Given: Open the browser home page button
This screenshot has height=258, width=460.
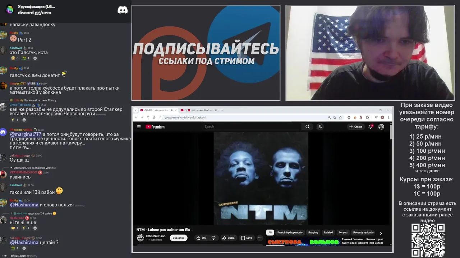Looking at the screenshot, I should [x=154, y=117].
